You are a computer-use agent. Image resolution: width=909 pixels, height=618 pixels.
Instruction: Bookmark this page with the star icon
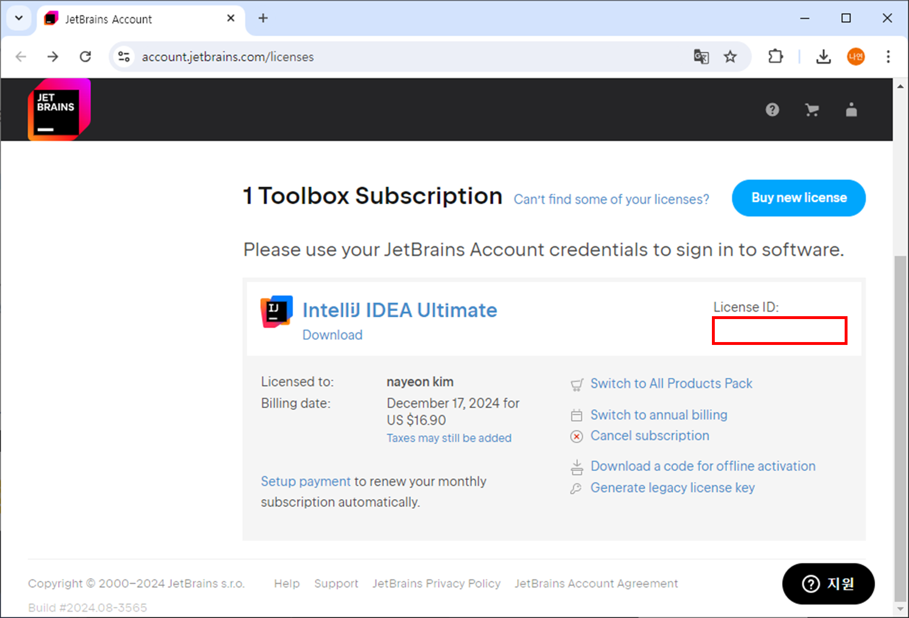[x=730, y=56]
